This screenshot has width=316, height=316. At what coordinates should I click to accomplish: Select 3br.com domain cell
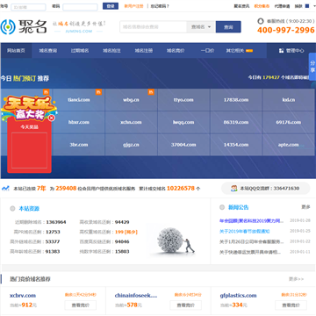pyautogui.click(x=79, y=145)
